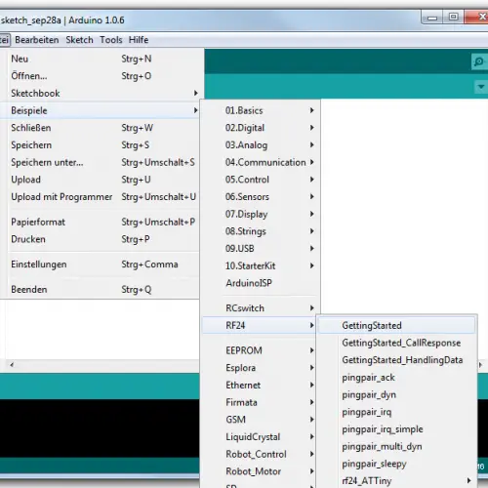The image size is (488, 488).
Task: Expand 05.Control examples submenu
Action: click(x=260, y=180)
